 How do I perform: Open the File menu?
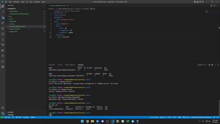(x=6, y=2)
